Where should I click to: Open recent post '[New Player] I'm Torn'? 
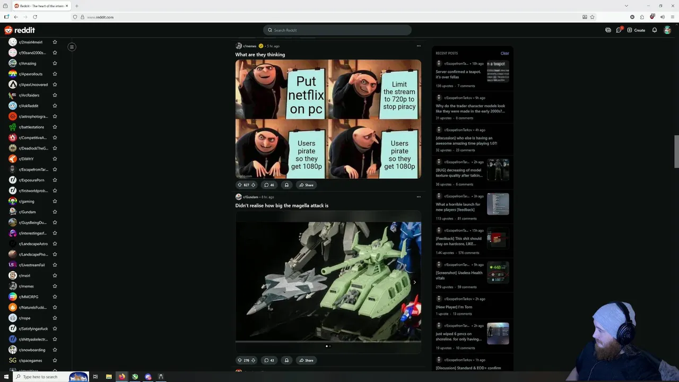[x=454, y=307]
